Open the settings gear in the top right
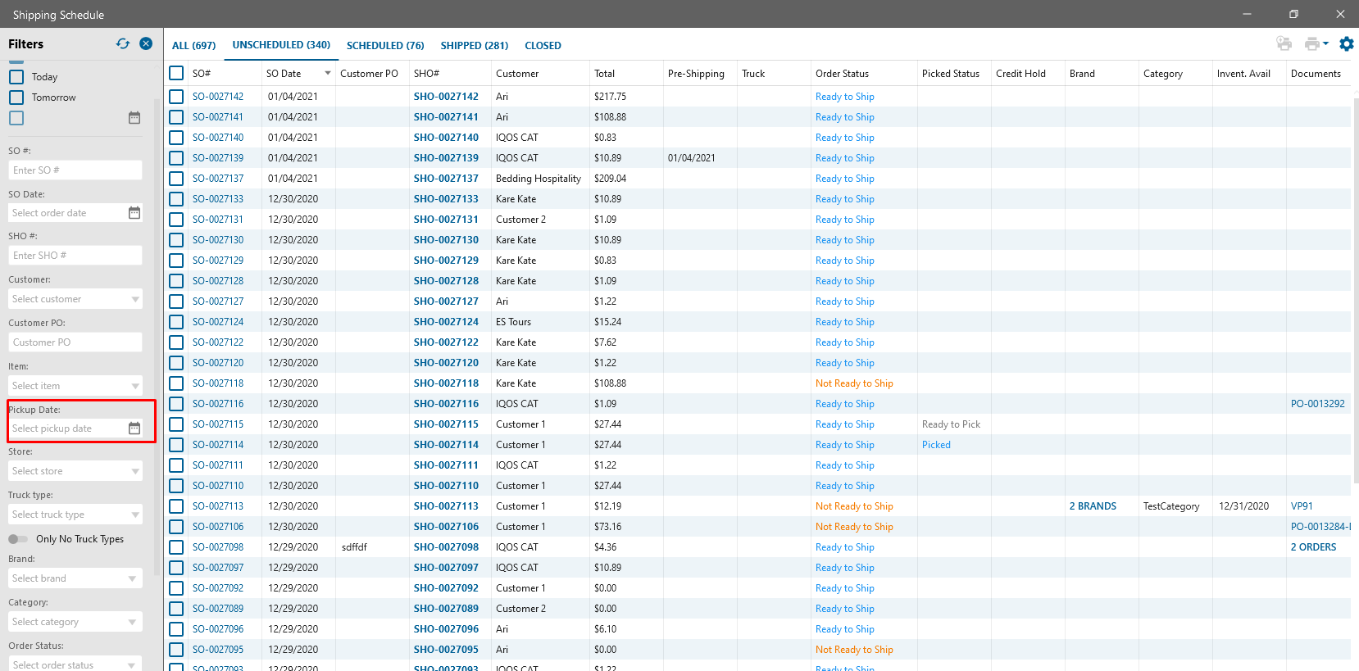This screenshot has width=1359, height=671. [x=1347, y=44]
